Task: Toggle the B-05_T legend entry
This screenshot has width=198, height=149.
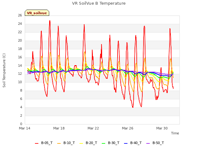Action: coord(44,143)
